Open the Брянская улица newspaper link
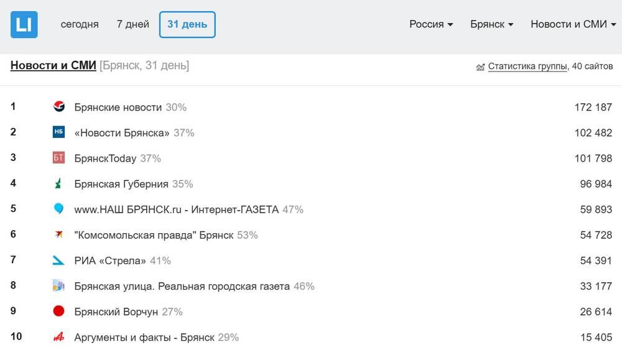 (x=182, y=286)
